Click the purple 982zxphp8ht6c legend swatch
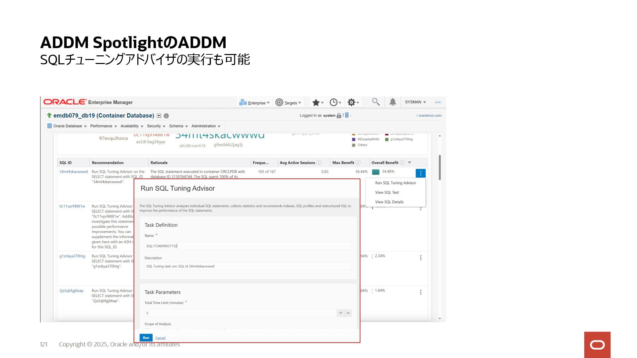Viewport: 637px width, 358px height. pyautogui.click(x=354, y=139)
